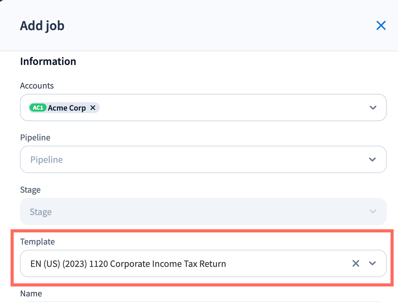Click the Stage dropdown chevron

(373, 212)
